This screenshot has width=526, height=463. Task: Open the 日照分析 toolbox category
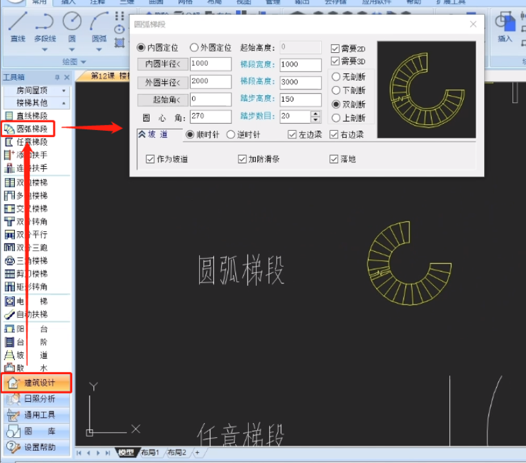click(37, 399)
